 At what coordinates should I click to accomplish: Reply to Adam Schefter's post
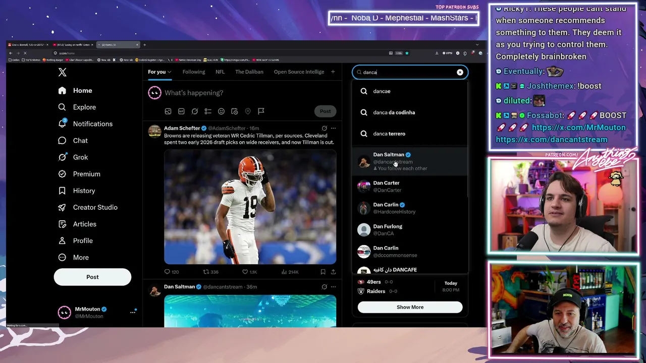(172, 272)
